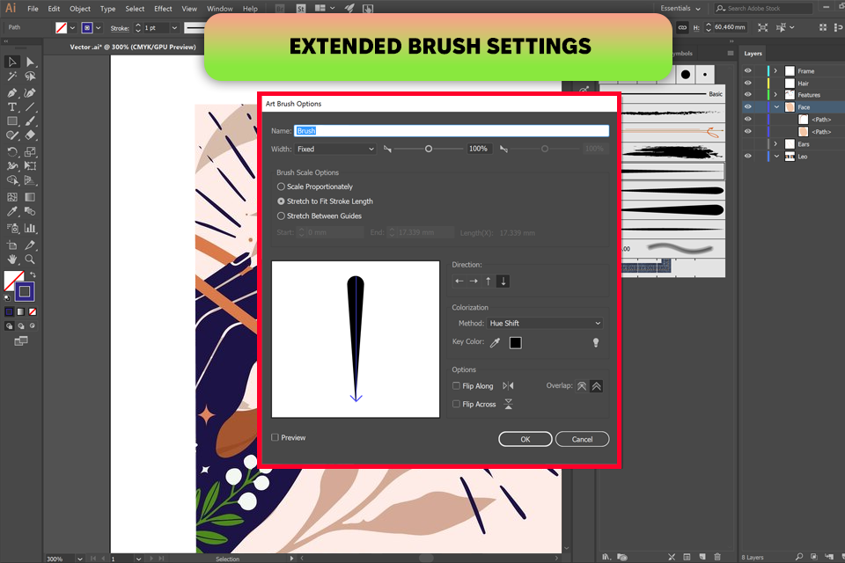The height and width of the screenshot is (563, 845).
Task: Toggle visibility of the Leo layer
Action: (748, 157)
